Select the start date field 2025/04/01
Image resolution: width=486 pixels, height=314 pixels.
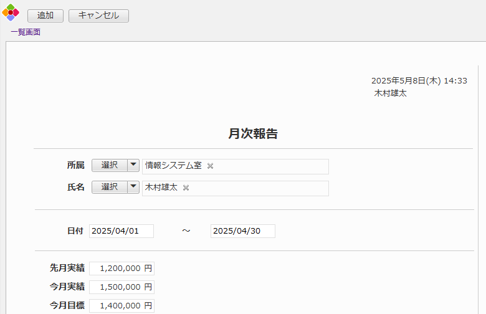point(121,231)
